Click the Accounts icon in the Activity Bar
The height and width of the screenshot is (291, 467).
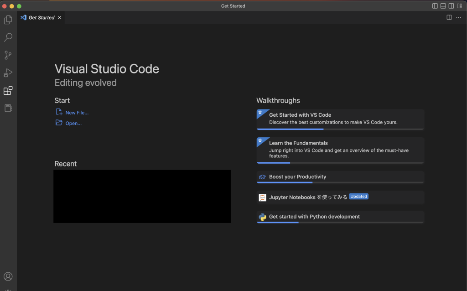(x=8, y=277)
